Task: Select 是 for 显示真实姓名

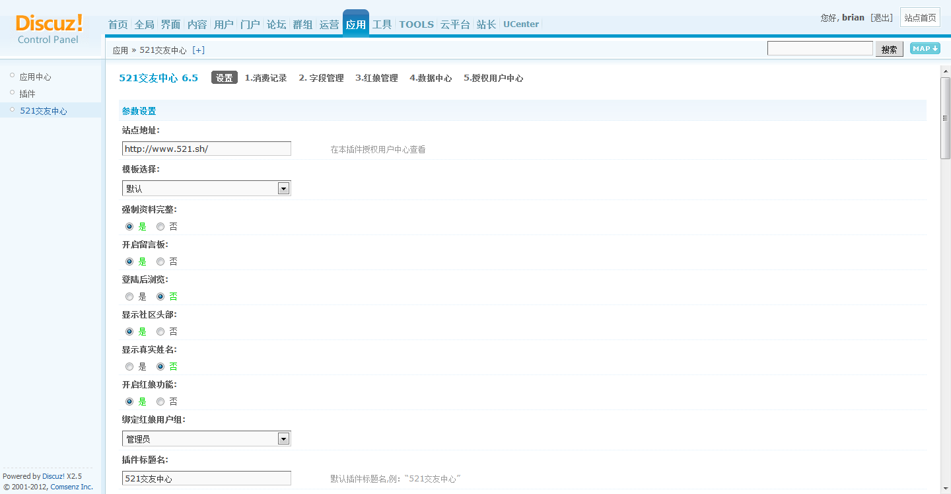Action: click(x=129, y=367)
